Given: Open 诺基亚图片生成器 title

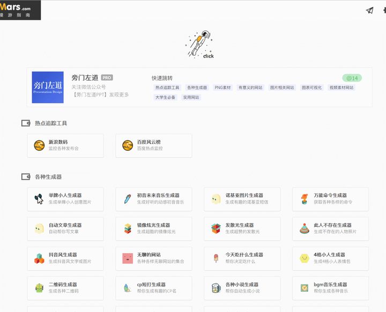Looking at the screenshot, I should (244, 195).
